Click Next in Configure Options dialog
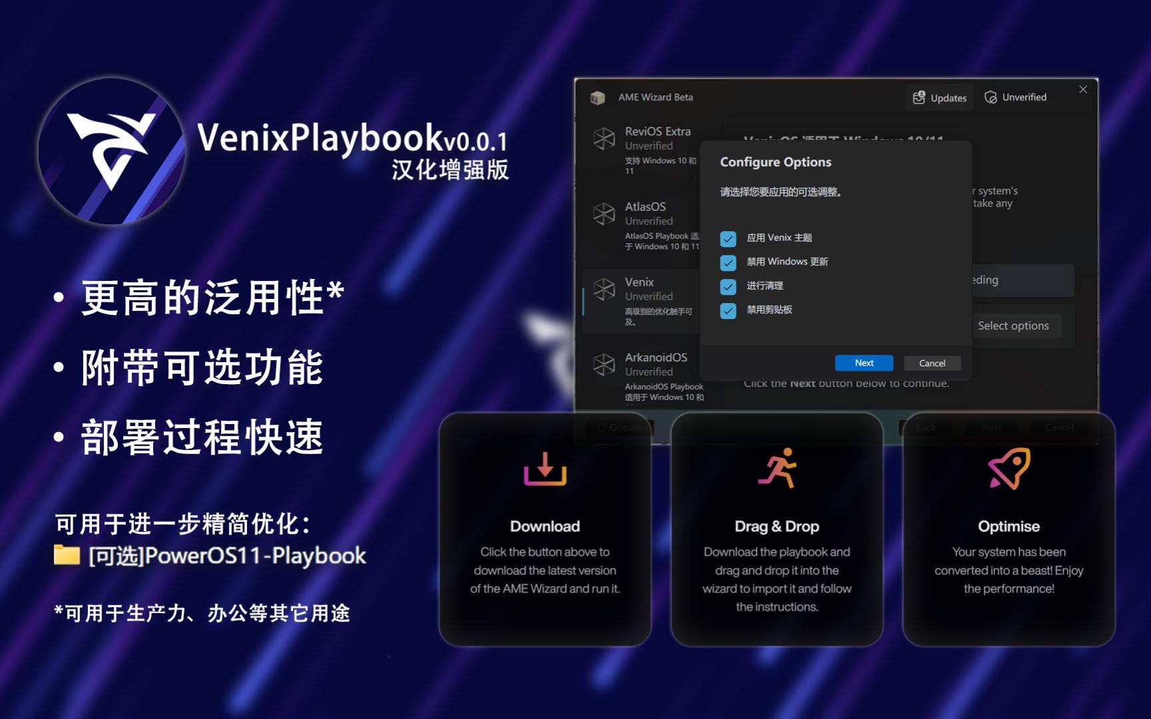This screenshot has width=1151, height=719. point(864,363)
